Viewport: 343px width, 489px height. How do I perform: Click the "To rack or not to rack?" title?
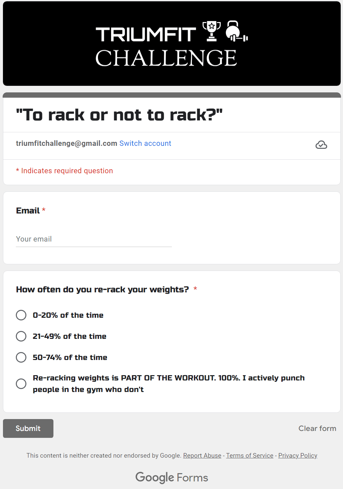(x=119, y=115)
